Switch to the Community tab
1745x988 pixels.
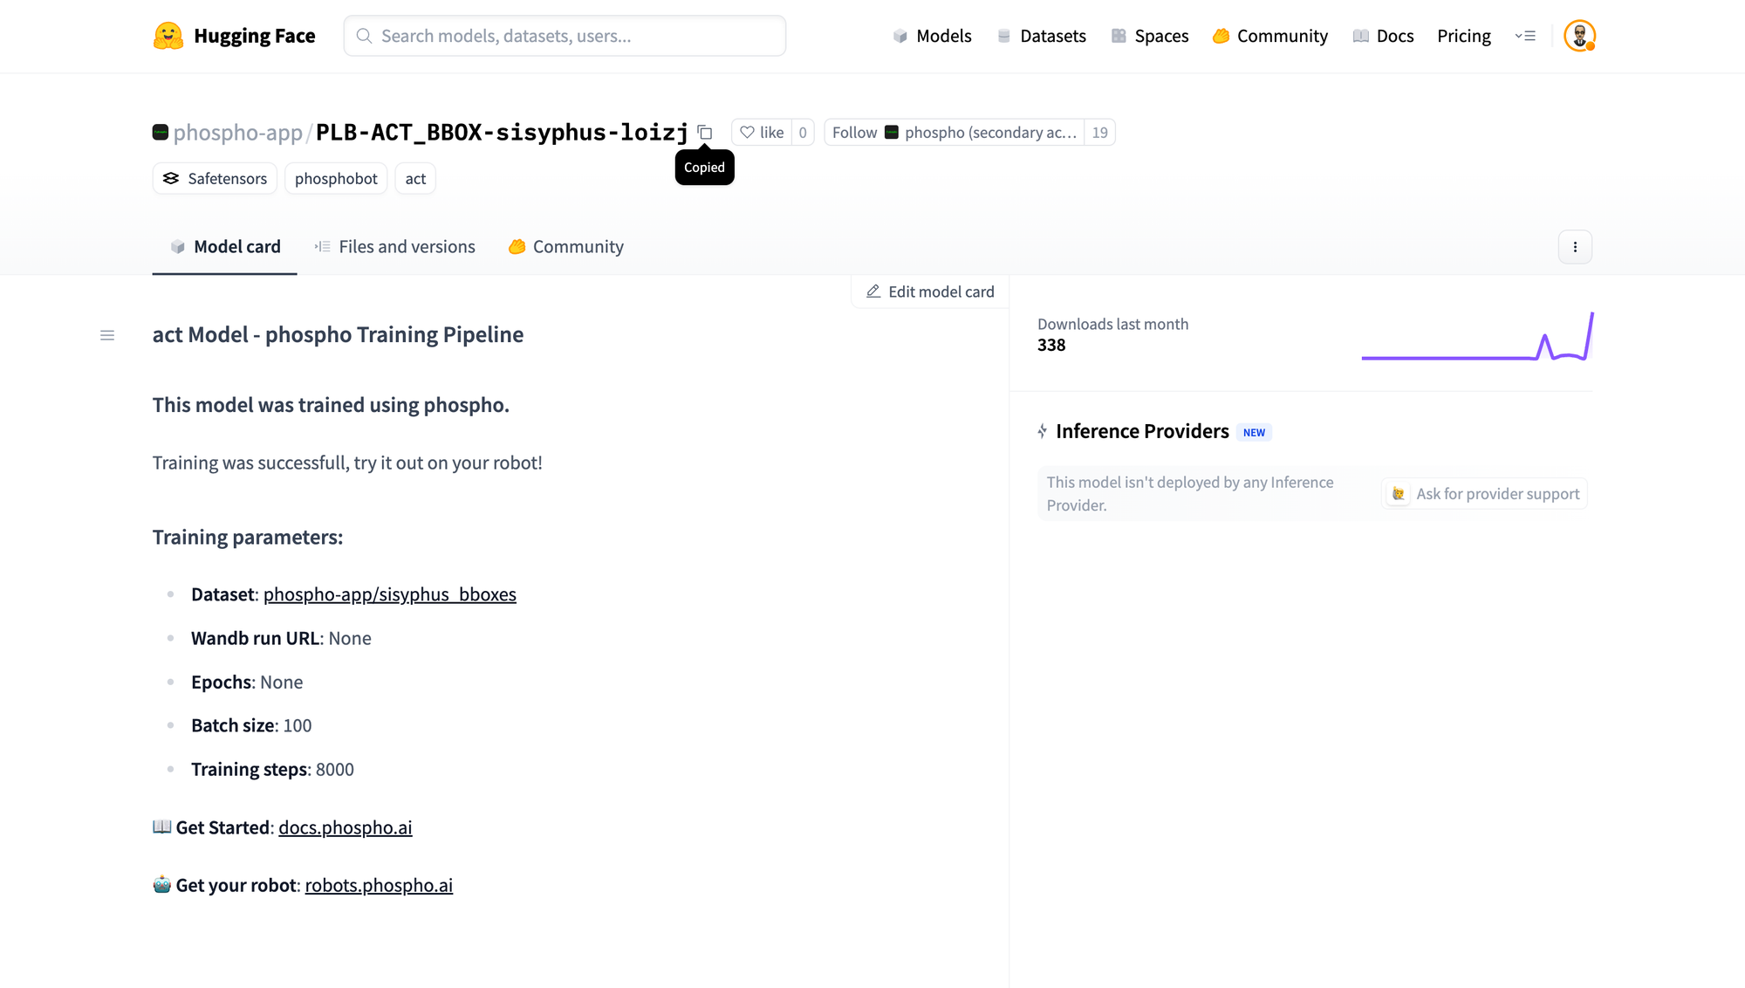point(566,247)
